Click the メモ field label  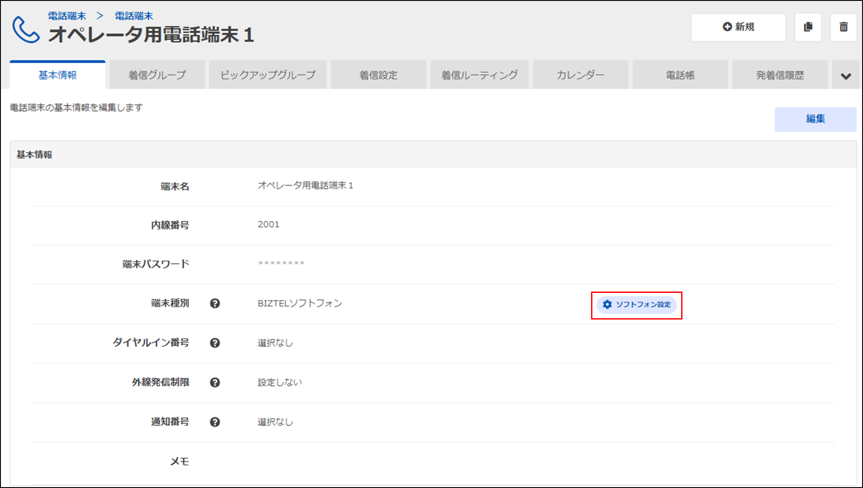180,461
